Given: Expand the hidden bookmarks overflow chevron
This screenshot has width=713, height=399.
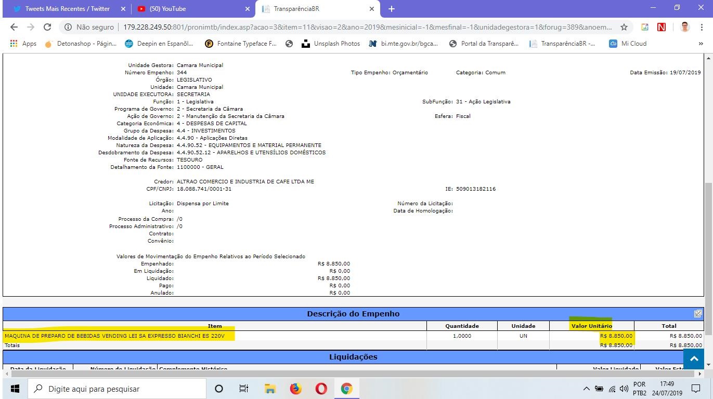Looking at the screenshot, I should pos(701,44).
